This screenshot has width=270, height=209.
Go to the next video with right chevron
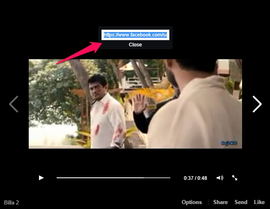click(257, 104)
